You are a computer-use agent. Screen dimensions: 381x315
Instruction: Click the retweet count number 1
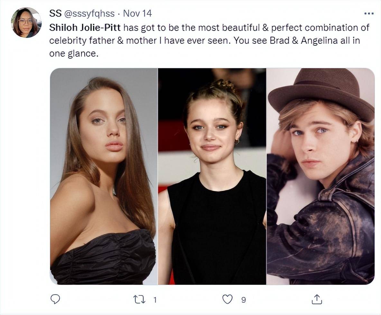coord(155,300)
